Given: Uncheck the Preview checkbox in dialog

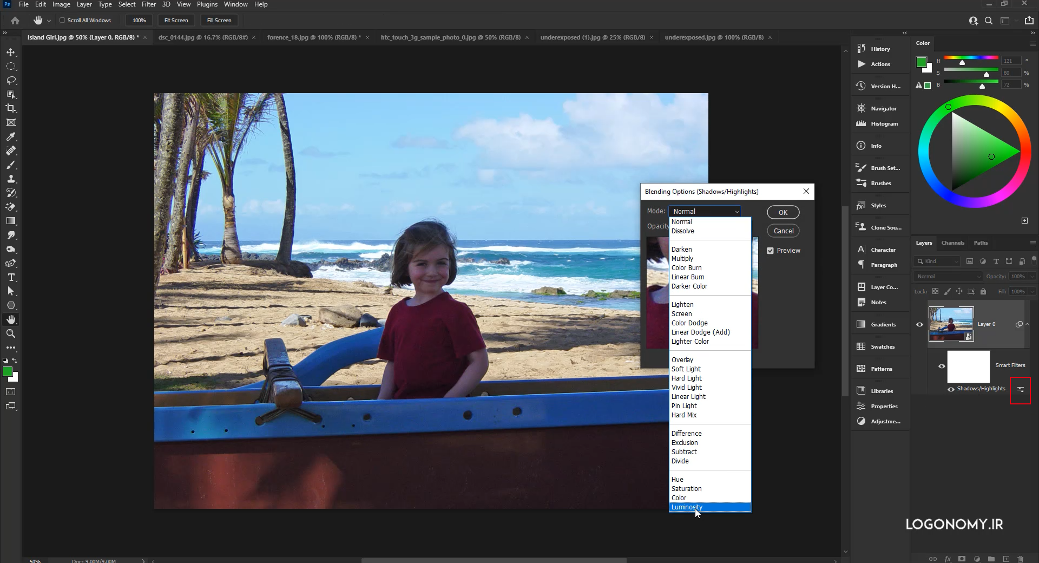Looking at the screenshot, I should click(770, 251).
